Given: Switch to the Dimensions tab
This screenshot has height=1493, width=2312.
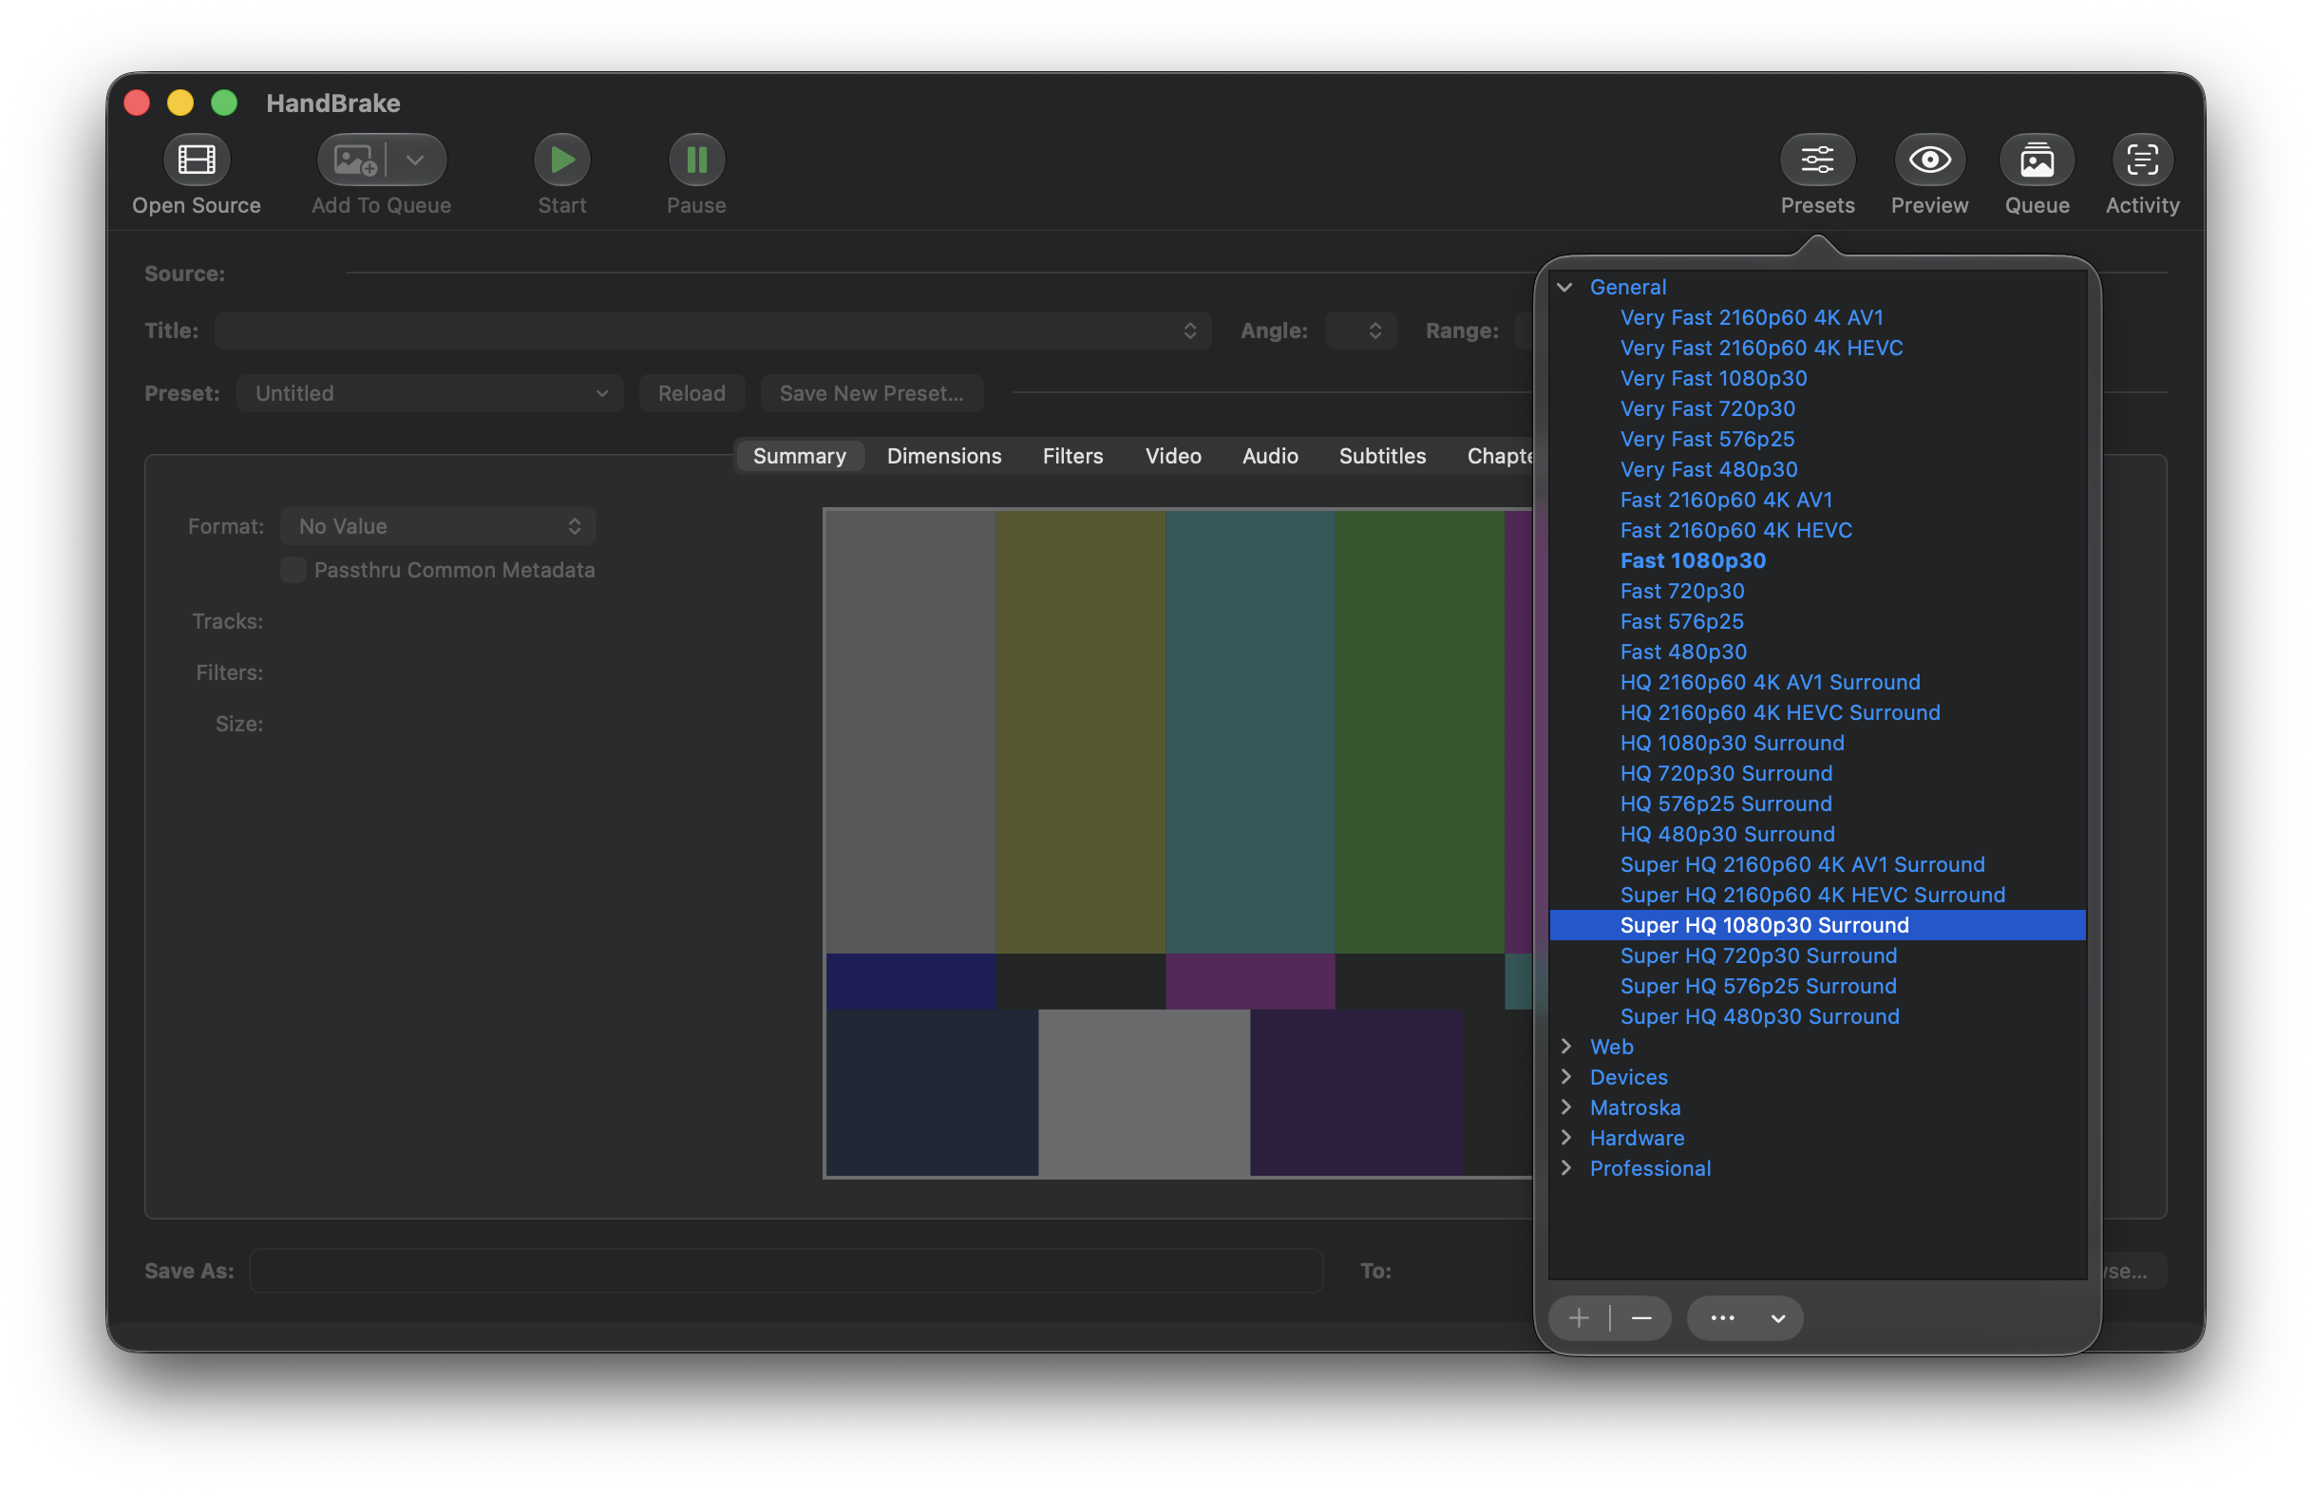Looking at the screenshot, I should coord(944,456).
